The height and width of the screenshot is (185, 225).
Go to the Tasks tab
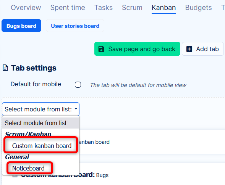pyautogui.click(x=104, y=8)
